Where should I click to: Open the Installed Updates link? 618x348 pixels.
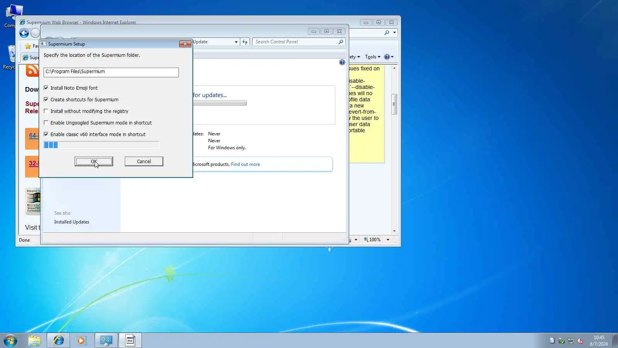71,222
